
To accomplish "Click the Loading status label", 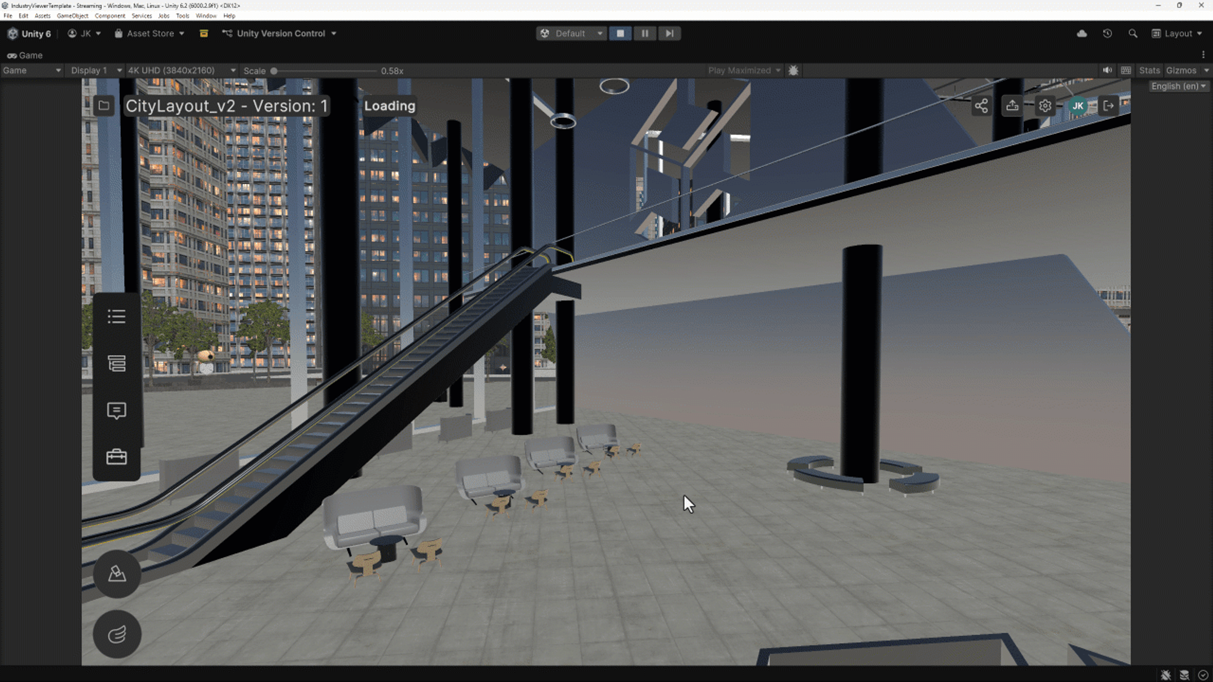I will 389,106.
